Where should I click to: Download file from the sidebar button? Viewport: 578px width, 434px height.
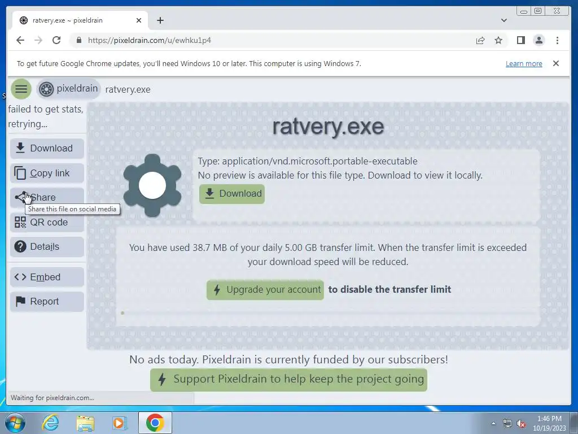47,149
